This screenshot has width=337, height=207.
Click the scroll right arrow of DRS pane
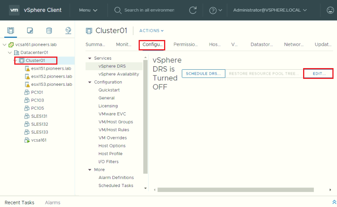(330, 190)
